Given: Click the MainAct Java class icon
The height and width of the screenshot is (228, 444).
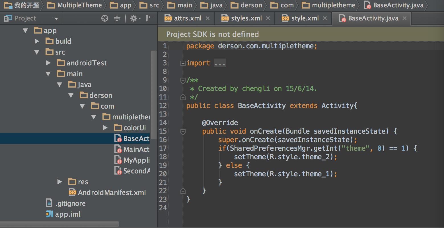Looking at the screenshot, I should (118, 149).
